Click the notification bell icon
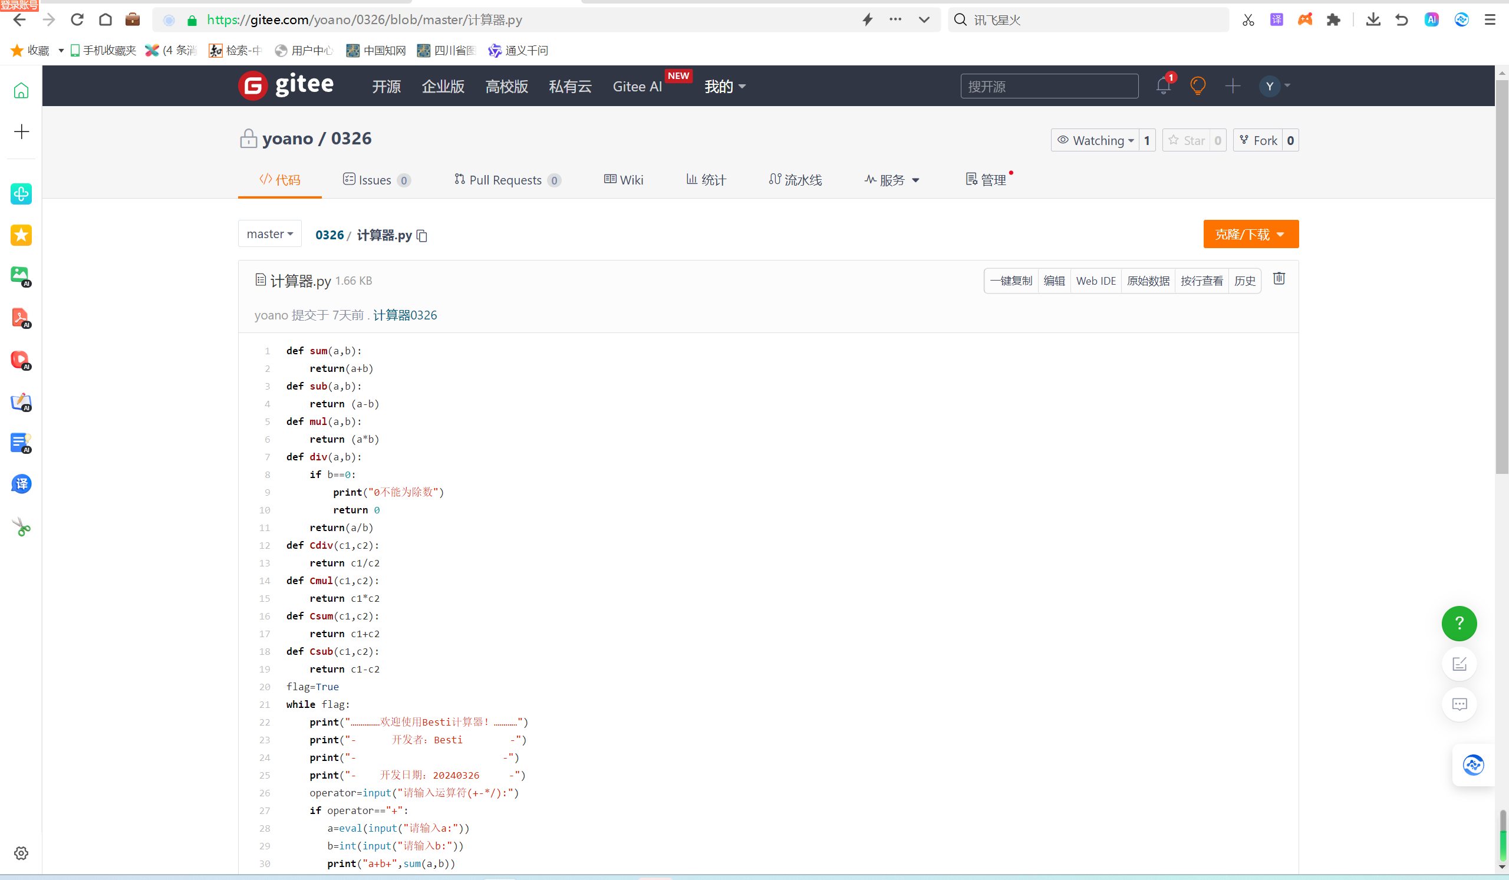This screenshot has width=1509, height=880. [x=1163, y=86]
